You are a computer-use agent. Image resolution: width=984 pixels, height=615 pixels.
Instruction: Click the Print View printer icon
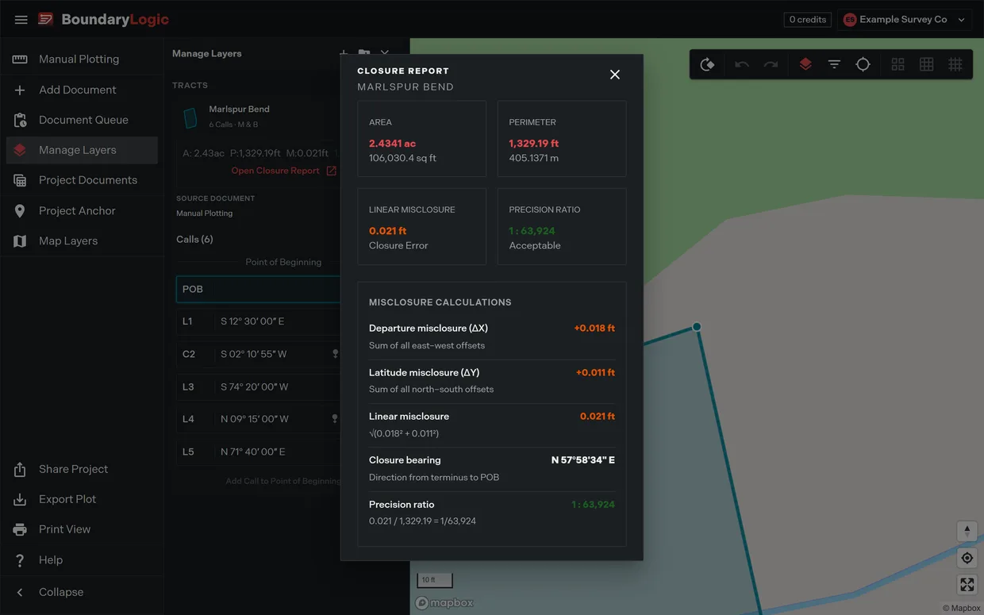[x=20, y=529]
